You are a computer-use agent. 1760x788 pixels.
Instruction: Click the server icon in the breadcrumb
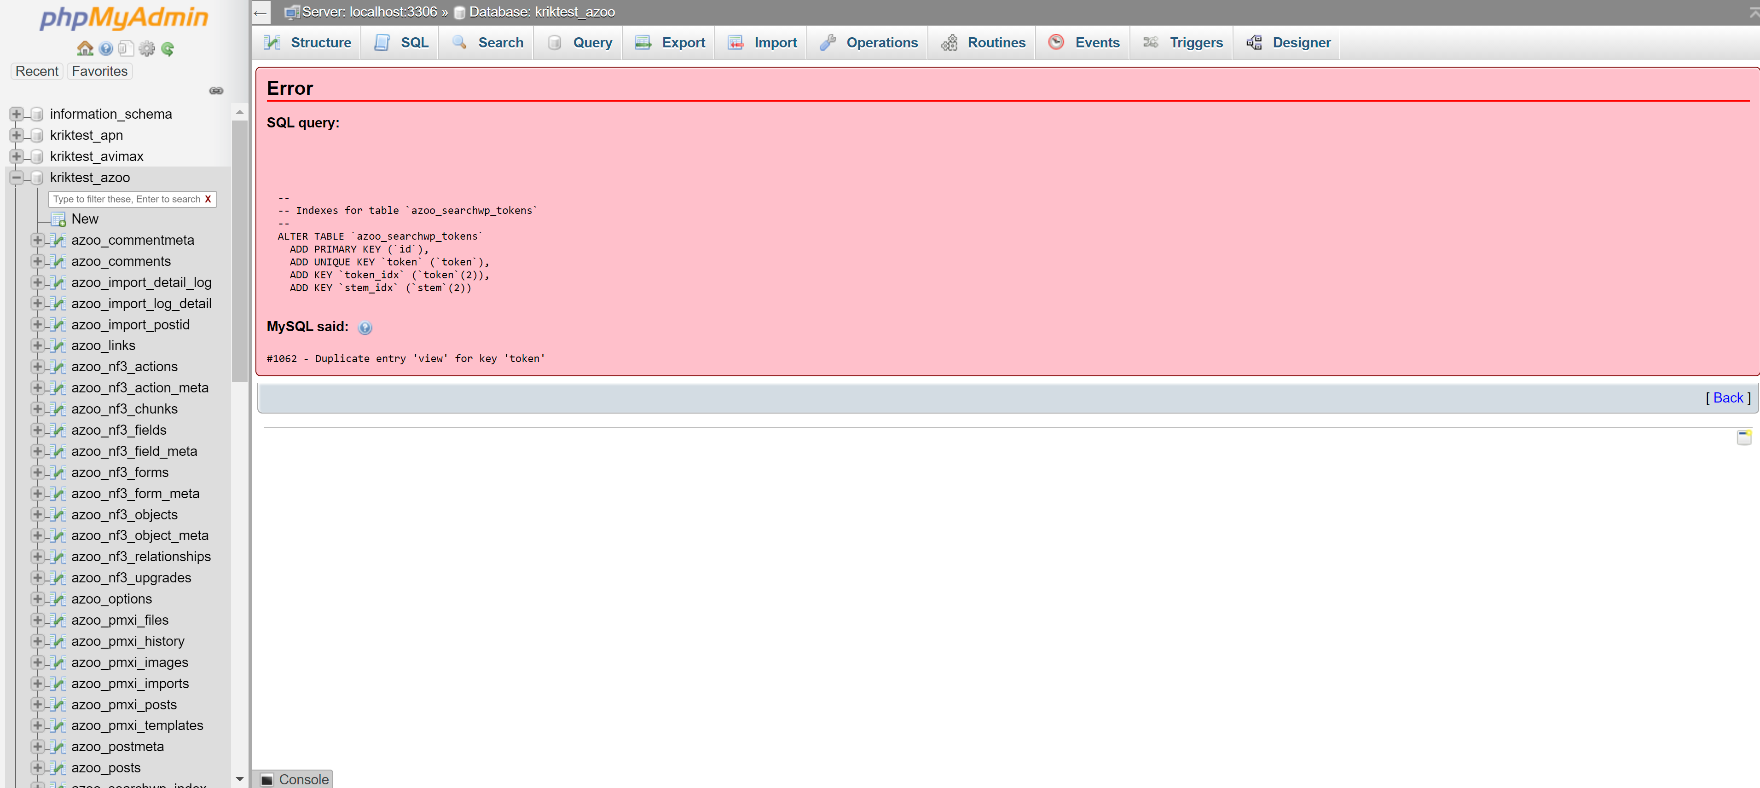[x=292, y=12]
